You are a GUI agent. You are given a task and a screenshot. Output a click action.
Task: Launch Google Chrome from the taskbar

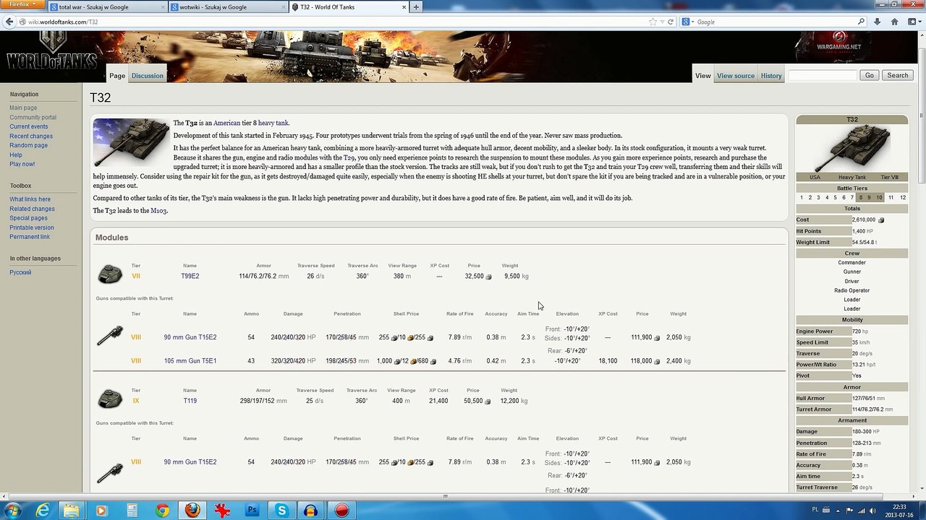click(163, 511)
